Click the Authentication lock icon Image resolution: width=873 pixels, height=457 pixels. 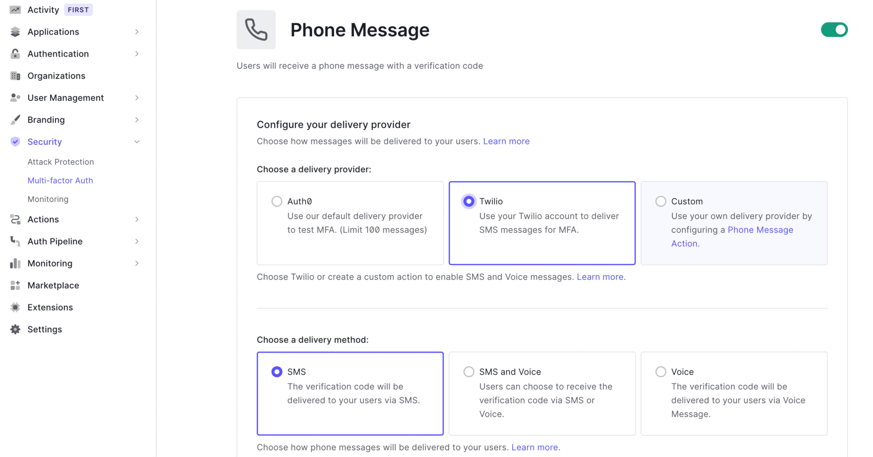tap(15, 54)
